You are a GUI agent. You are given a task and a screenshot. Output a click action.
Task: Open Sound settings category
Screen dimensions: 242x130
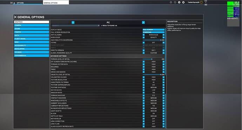pyautogui.click(x=32, y=29)
